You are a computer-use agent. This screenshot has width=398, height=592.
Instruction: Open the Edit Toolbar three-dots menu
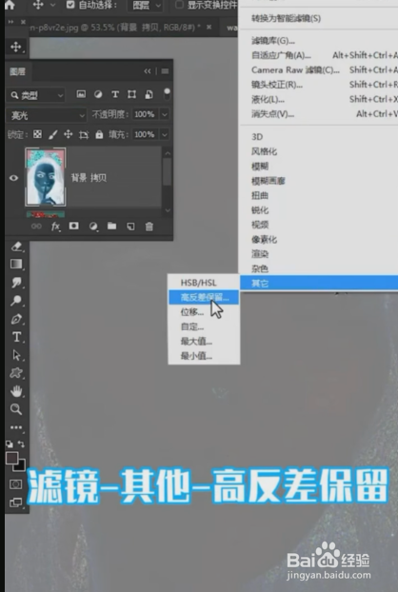point(16,427)
